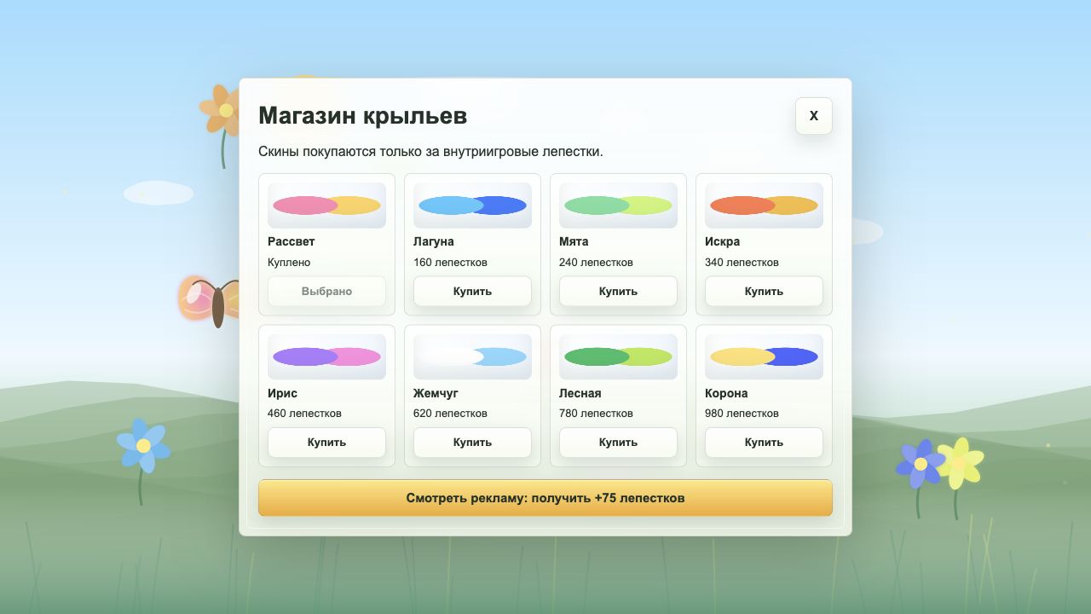
Task: Buy the Корона wing skin
Action: pyautogui.click(x=764, y=442)
